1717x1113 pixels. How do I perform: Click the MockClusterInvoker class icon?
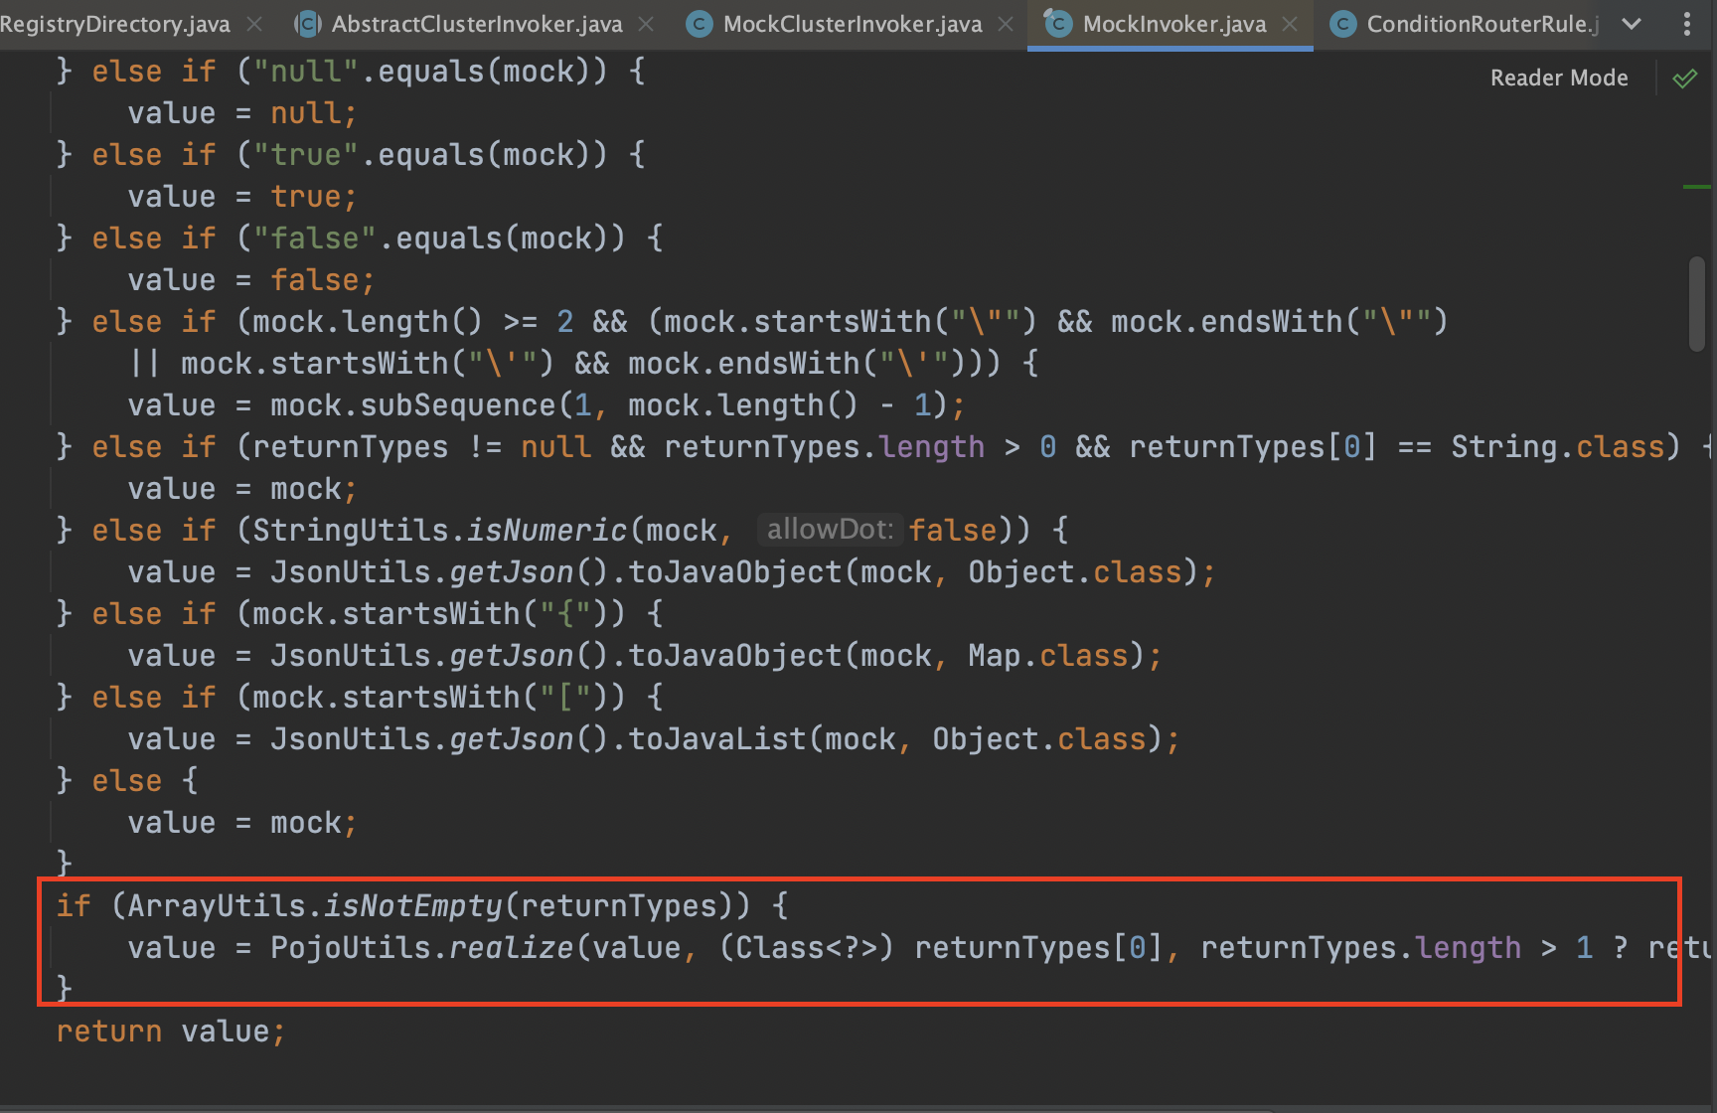pyautogui.click(x=700, y=24)
